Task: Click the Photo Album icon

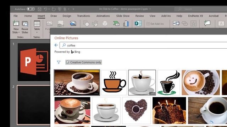Action: [73, 23]
